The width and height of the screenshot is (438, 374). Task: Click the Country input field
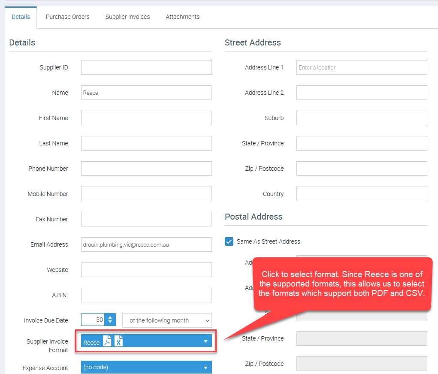(361, 194)
